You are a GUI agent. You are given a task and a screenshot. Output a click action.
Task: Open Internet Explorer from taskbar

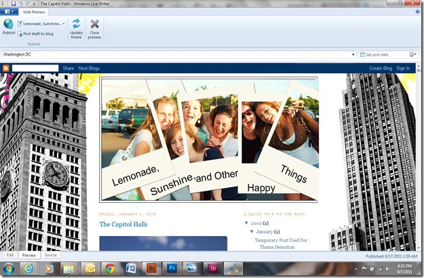click(28, 269)
